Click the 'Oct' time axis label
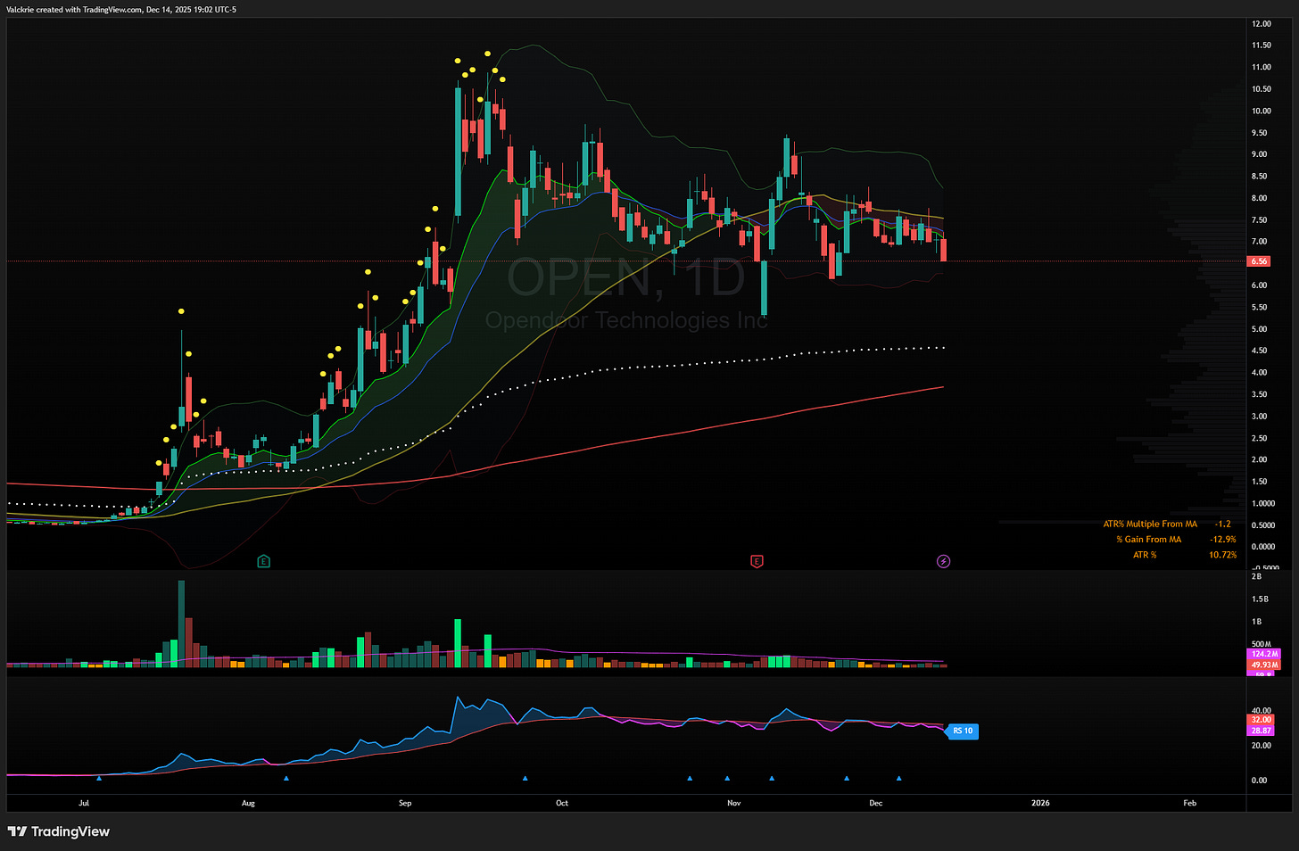Image resolution: width=1299 pixels, height=851 pixels. (562, 803)
